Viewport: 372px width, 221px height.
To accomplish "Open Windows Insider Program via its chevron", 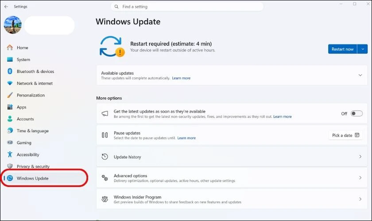I will 360,199.
